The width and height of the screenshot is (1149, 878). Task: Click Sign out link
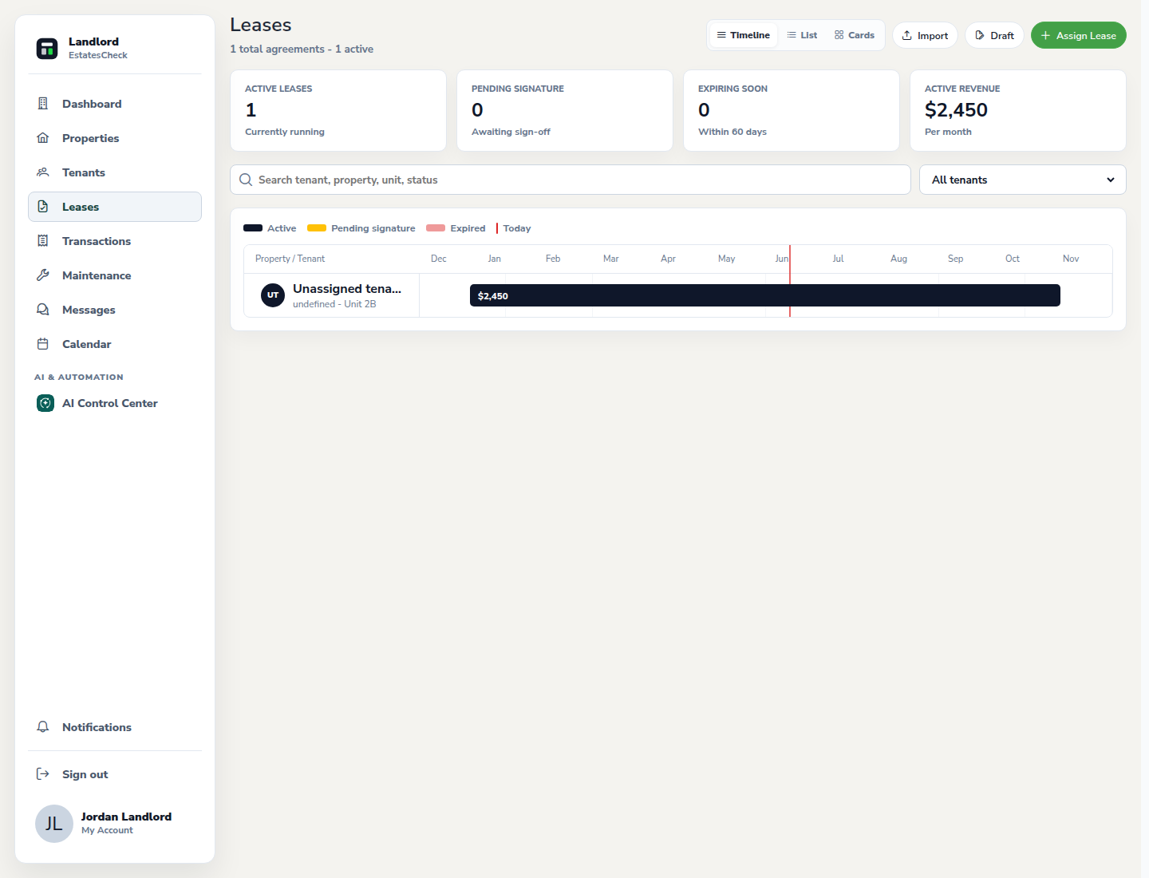tap(115, 774)
